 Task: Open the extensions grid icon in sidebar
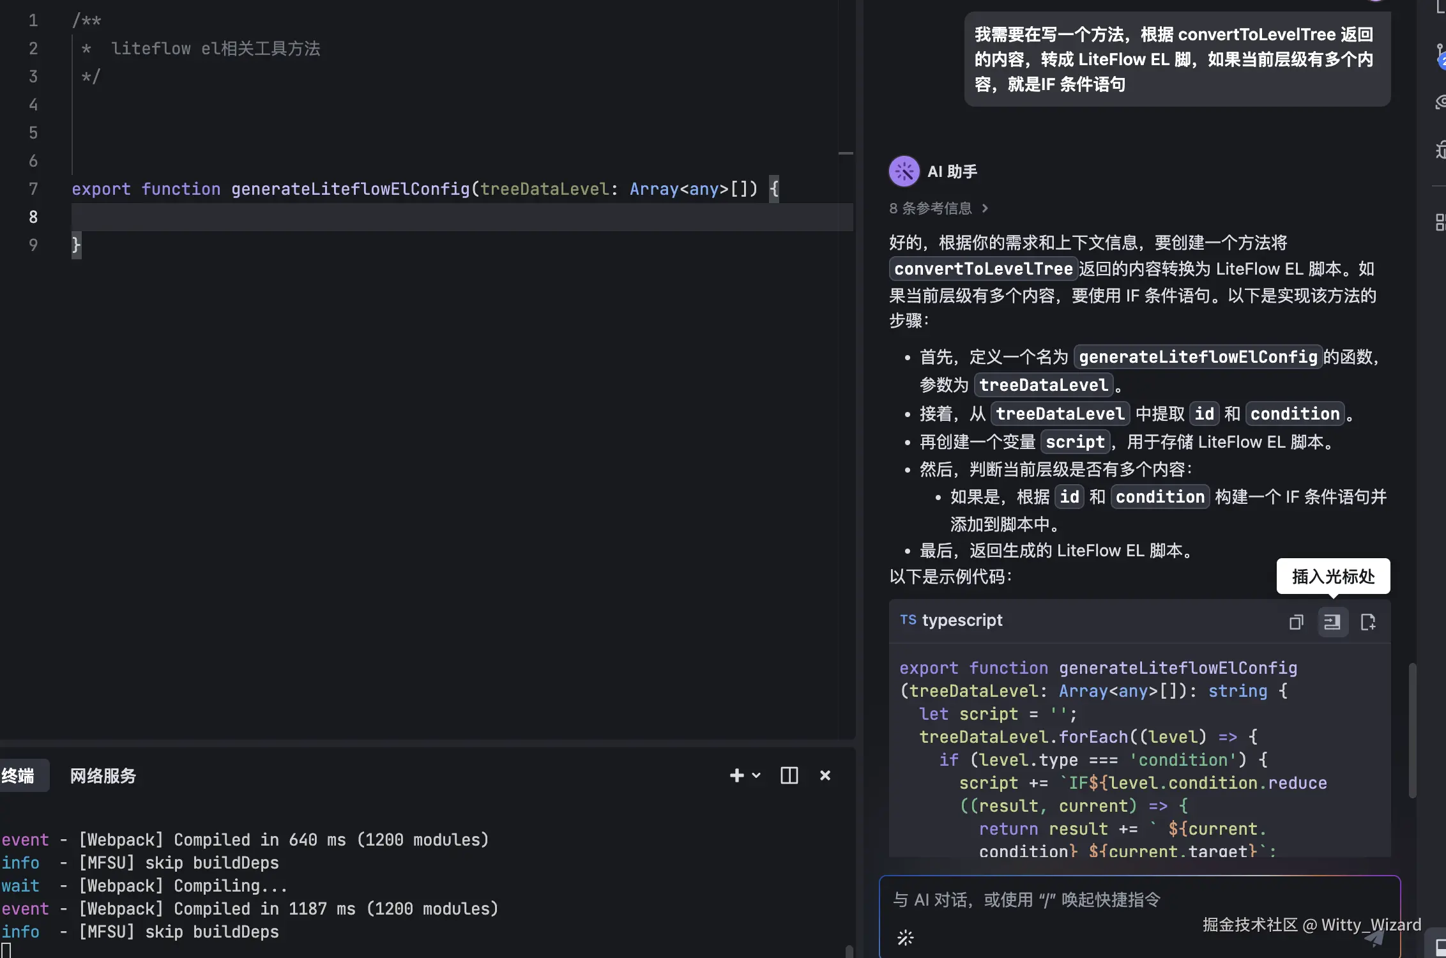click(x=1440, y=222)
